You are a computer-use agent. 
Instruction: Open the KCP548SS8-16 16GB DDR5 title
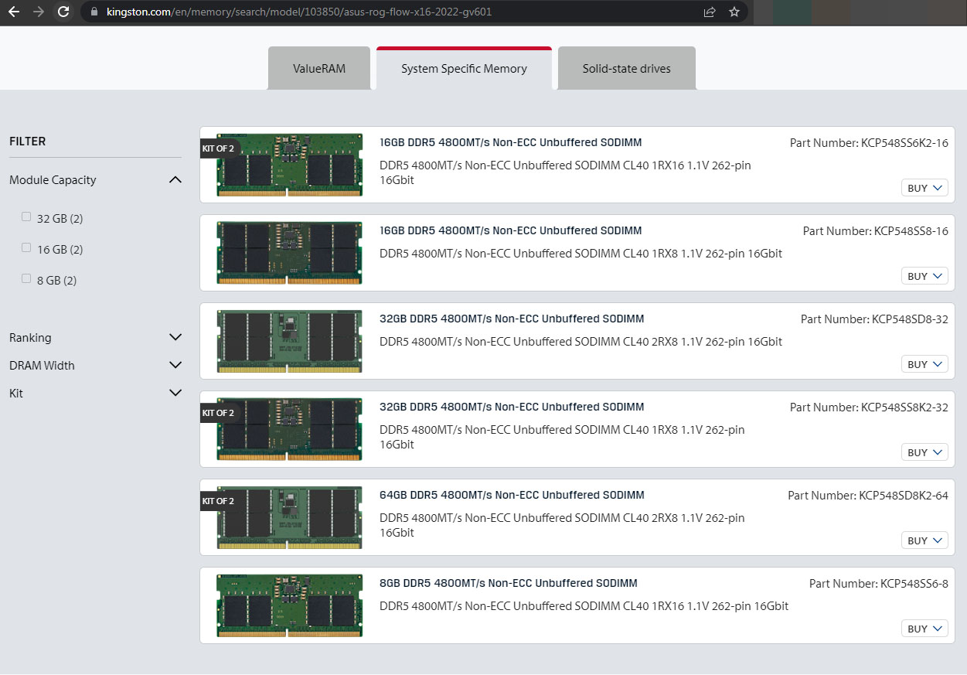(510, 231)
